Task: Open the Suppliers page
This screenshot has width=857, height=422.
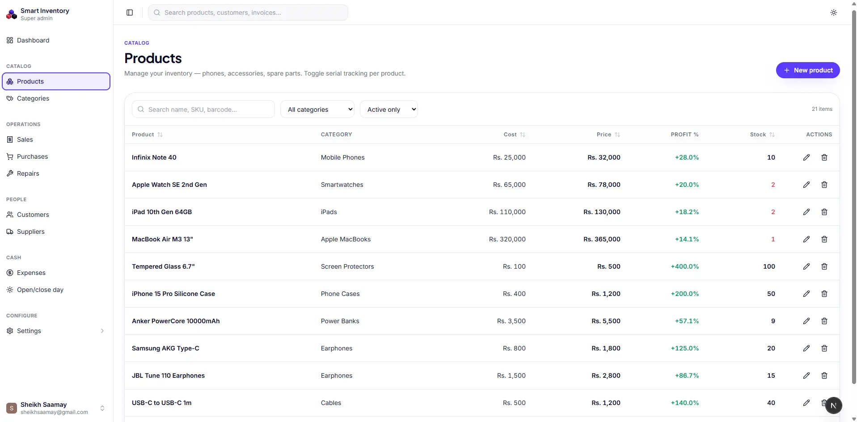Action: (x=56, y=232)
